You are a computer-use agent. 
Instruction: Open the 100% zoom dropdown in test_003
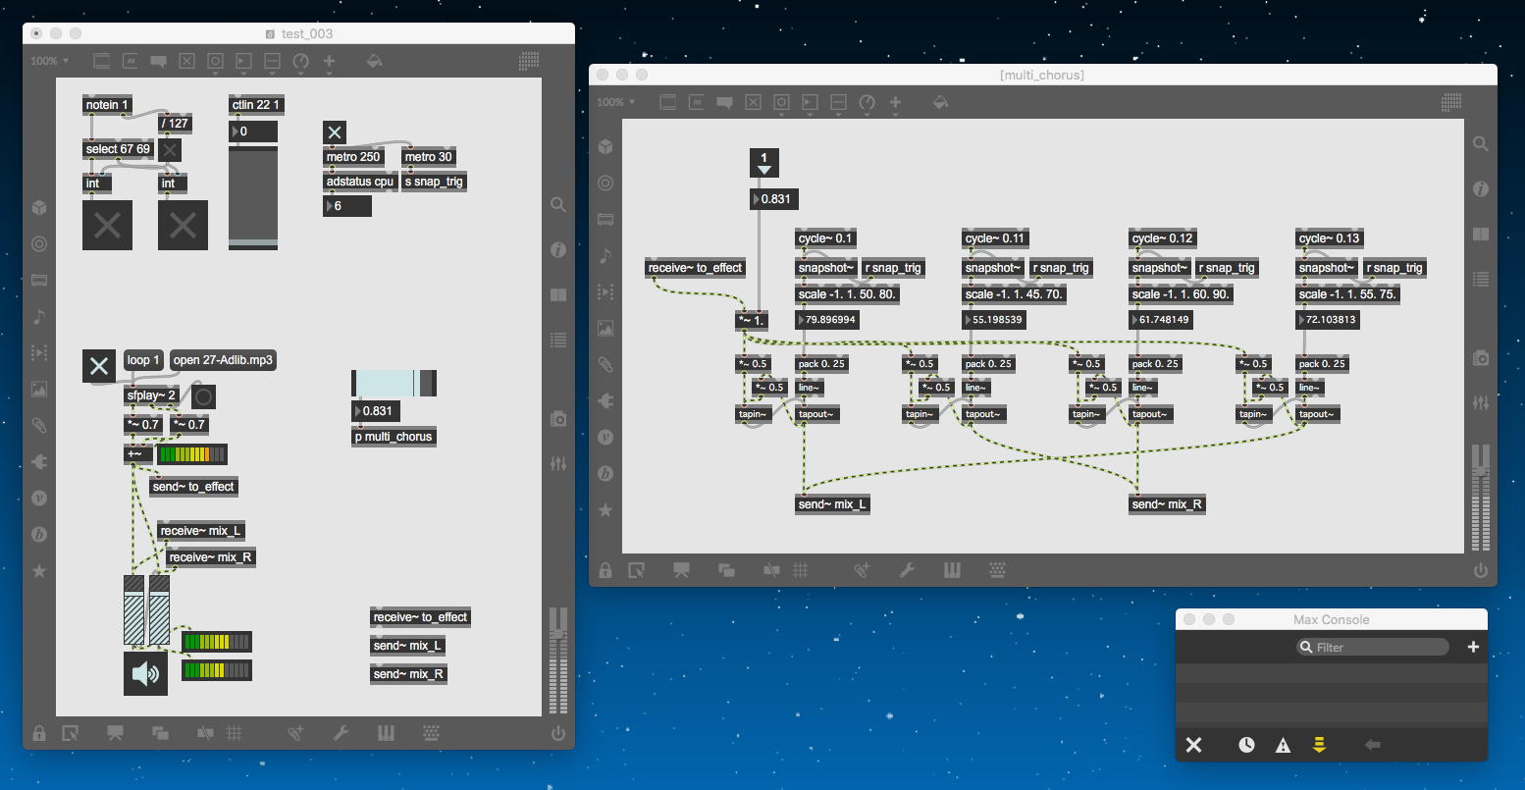point(50,61)
